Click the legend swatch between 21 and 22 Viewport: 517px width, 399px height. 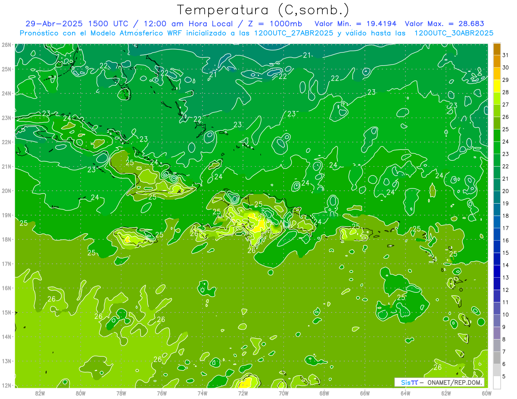pyautogui.click(x=497, y=173)
